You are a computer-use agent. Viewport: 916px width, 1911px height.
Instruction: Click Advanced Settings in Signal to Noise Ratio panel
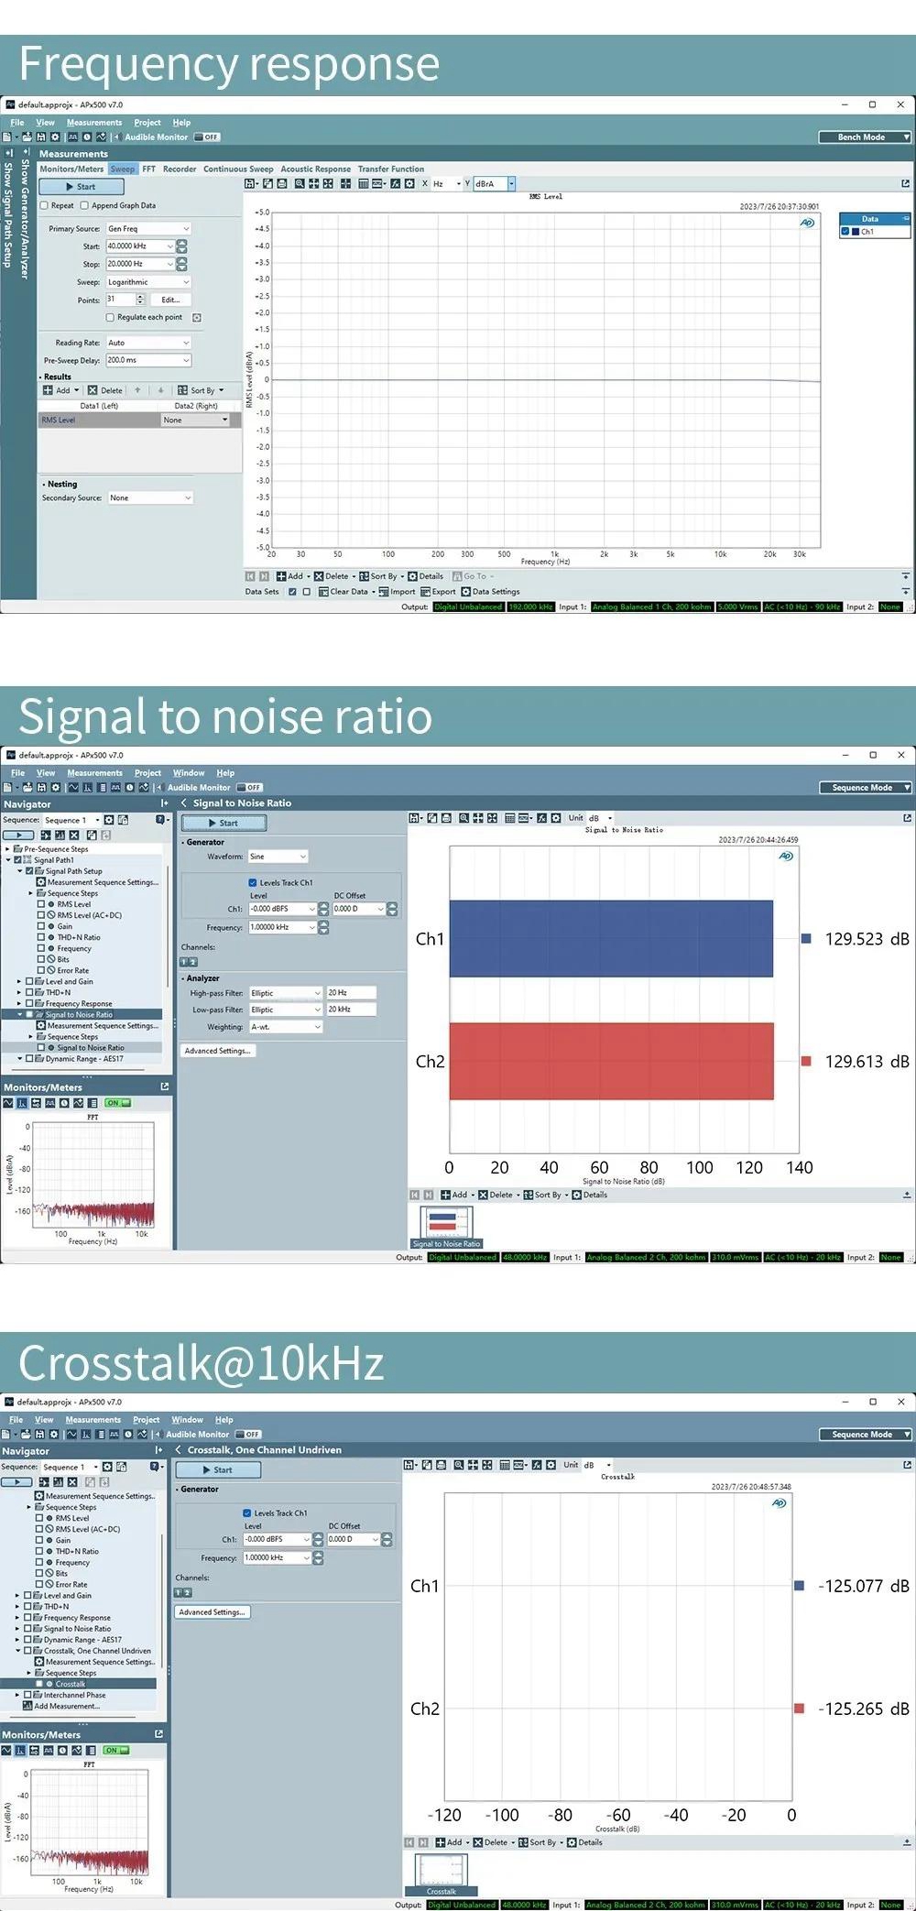[217, 1051]
